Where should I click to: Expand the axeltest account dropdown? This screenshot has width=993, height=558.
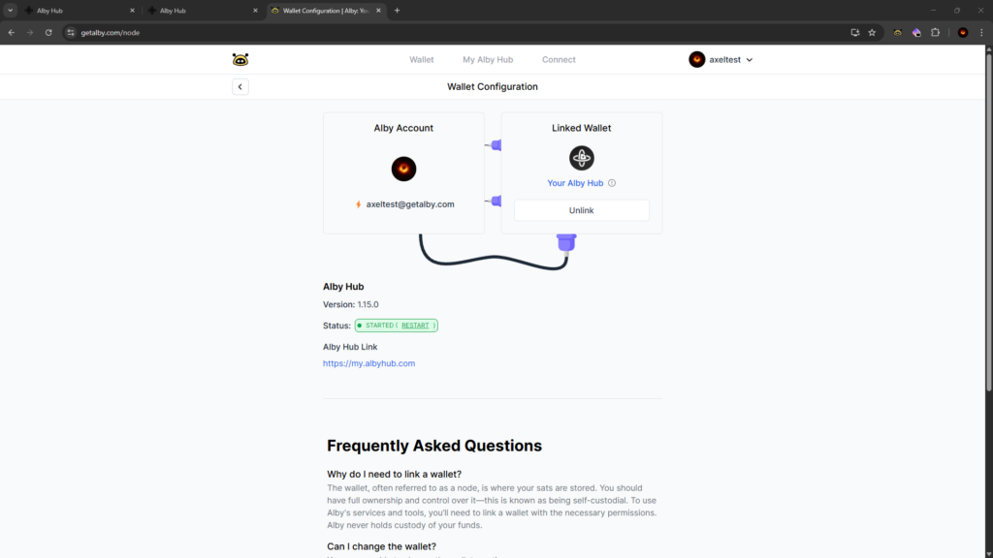(721, 60)
